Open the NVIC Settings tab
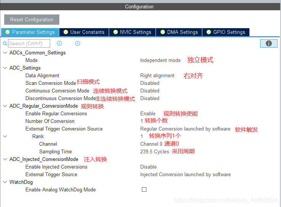This screenshot has width=281, height=207. (132, 32)
